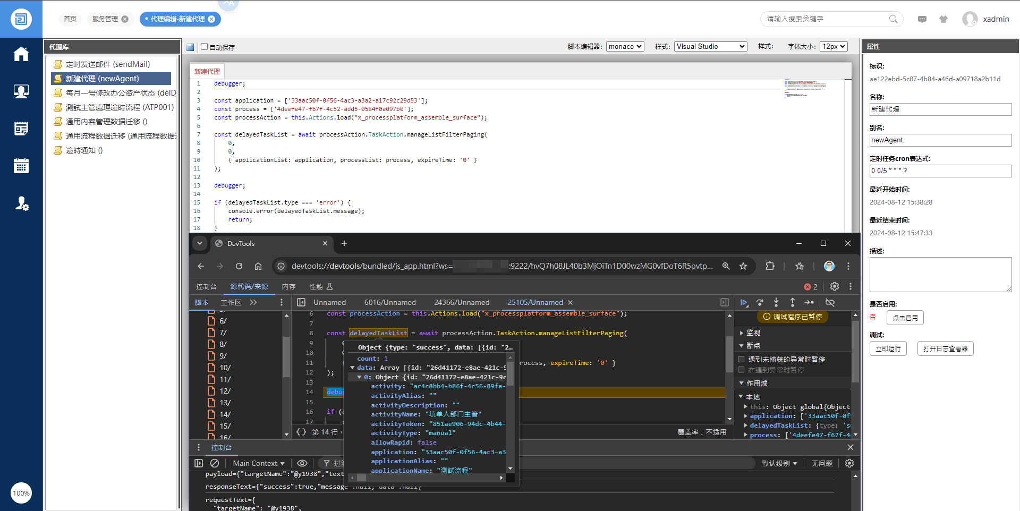Expand the 监视 watch section

[x=753, y=333]
